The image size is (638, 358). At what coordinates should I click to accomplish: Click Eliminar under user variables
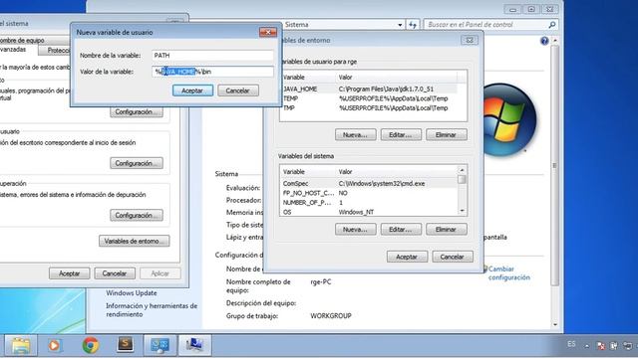click(x=446, y=135)
